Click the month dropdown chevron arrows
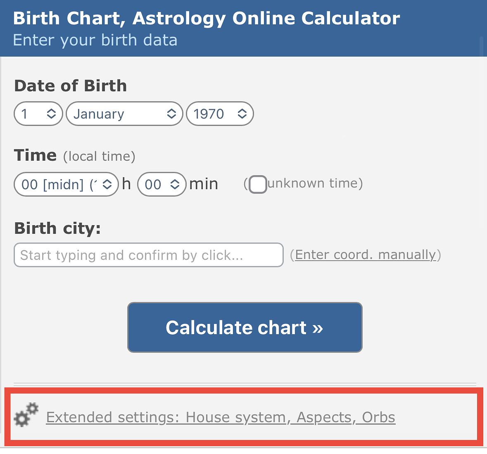Image resolution: width=487 pixels, height=454 pixels. pos(171,114)
